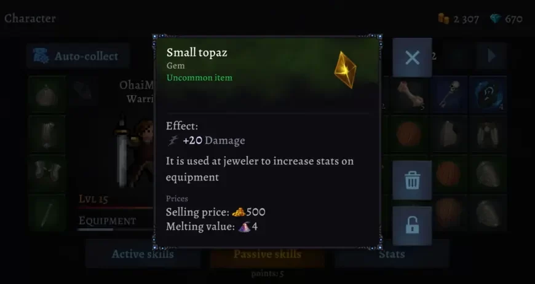Select the bone item in inventory
Viewport: 535px width, 284px height.
409,95
